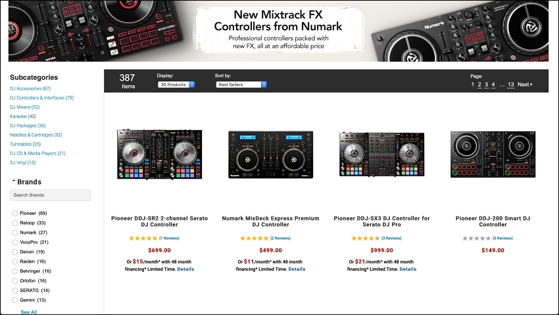This screenshot has height=315, width=559.
Task: Open Pioneer DDJ-SR2 2-channel Serato title
Action: pos(159,221)
